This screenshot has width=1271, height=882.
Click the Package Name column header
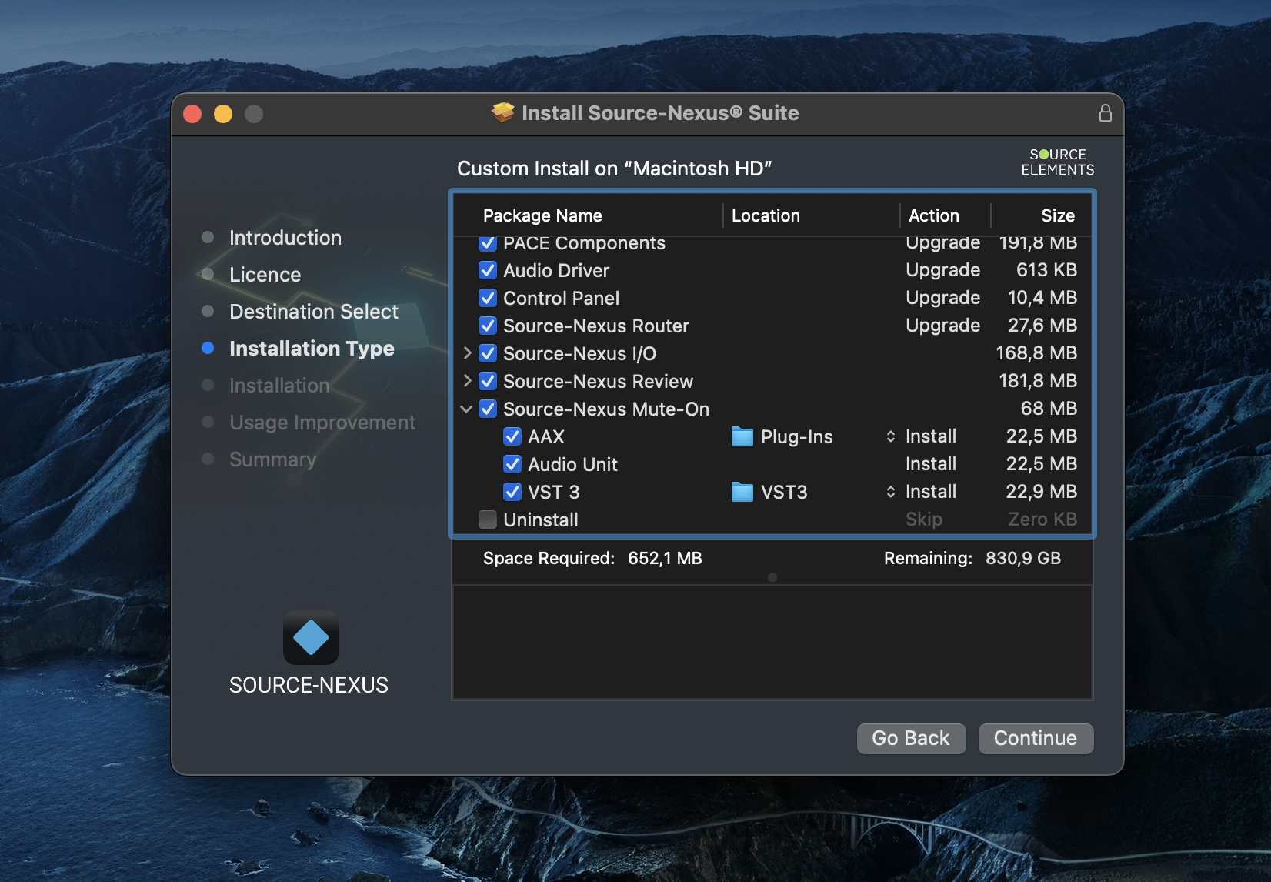[542, 216]
